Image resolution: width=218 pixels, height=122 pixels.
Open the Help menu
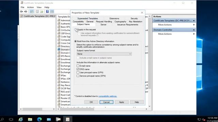pyautogui.click(x=47, y=7)
